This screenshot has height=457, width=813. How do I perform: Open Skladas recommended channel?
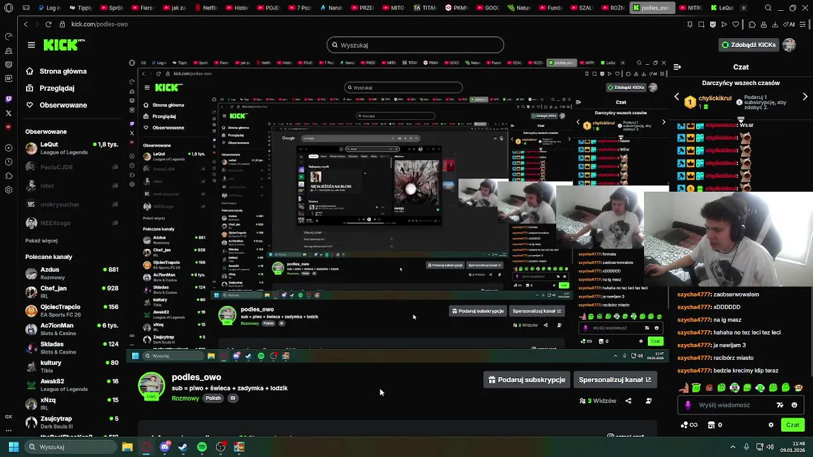pyautogui.click(x=72, y=348)
